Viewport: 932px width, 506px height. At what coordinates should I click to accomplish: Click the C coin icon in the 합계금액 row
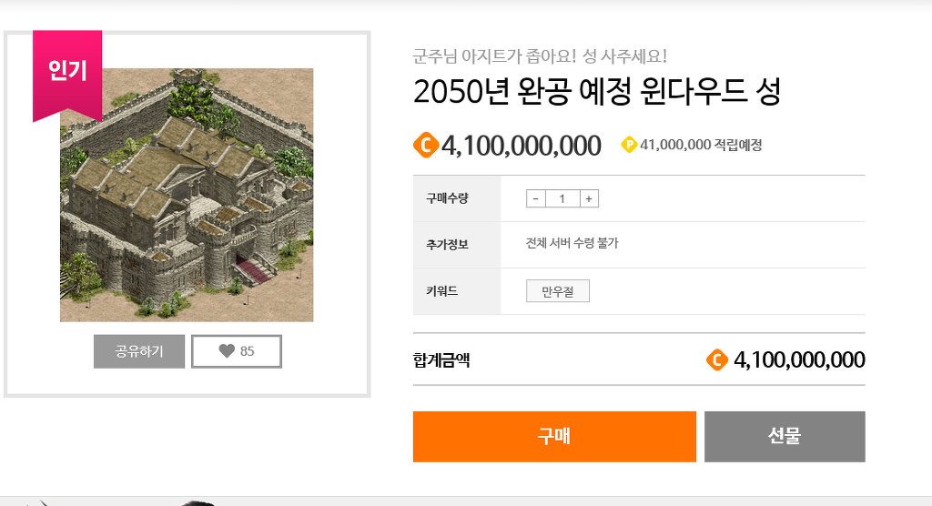717,359
